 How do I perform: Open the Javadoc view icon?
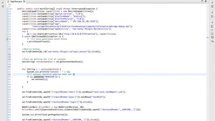tap(212, 30)
